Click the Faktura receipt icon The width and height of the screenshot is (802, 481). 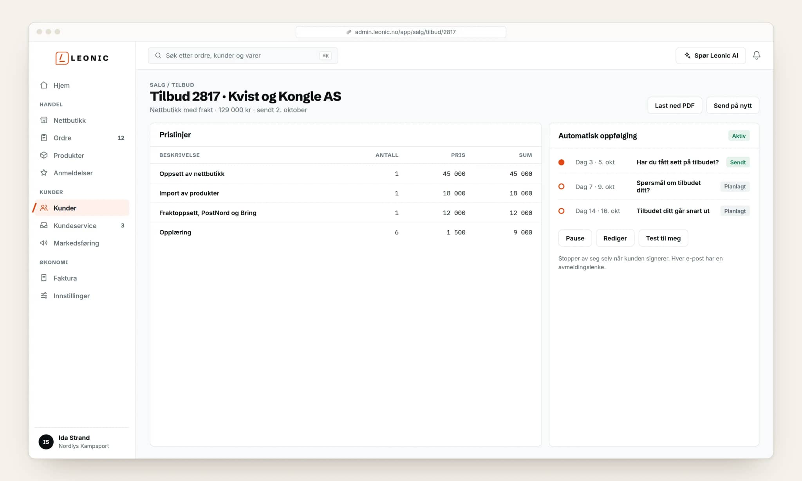[x=44, y=278]
